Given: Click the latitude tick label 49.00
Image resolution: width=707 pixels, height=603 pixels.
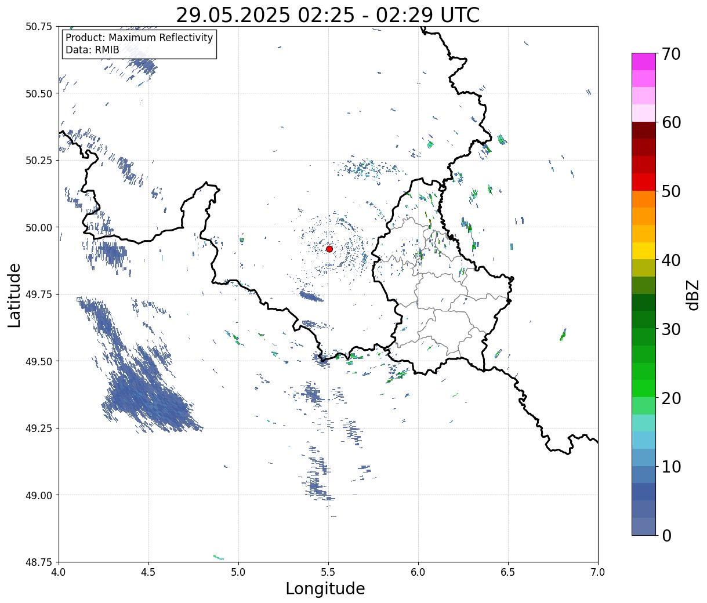Looking at the screenshot, I should click(39, 495).
